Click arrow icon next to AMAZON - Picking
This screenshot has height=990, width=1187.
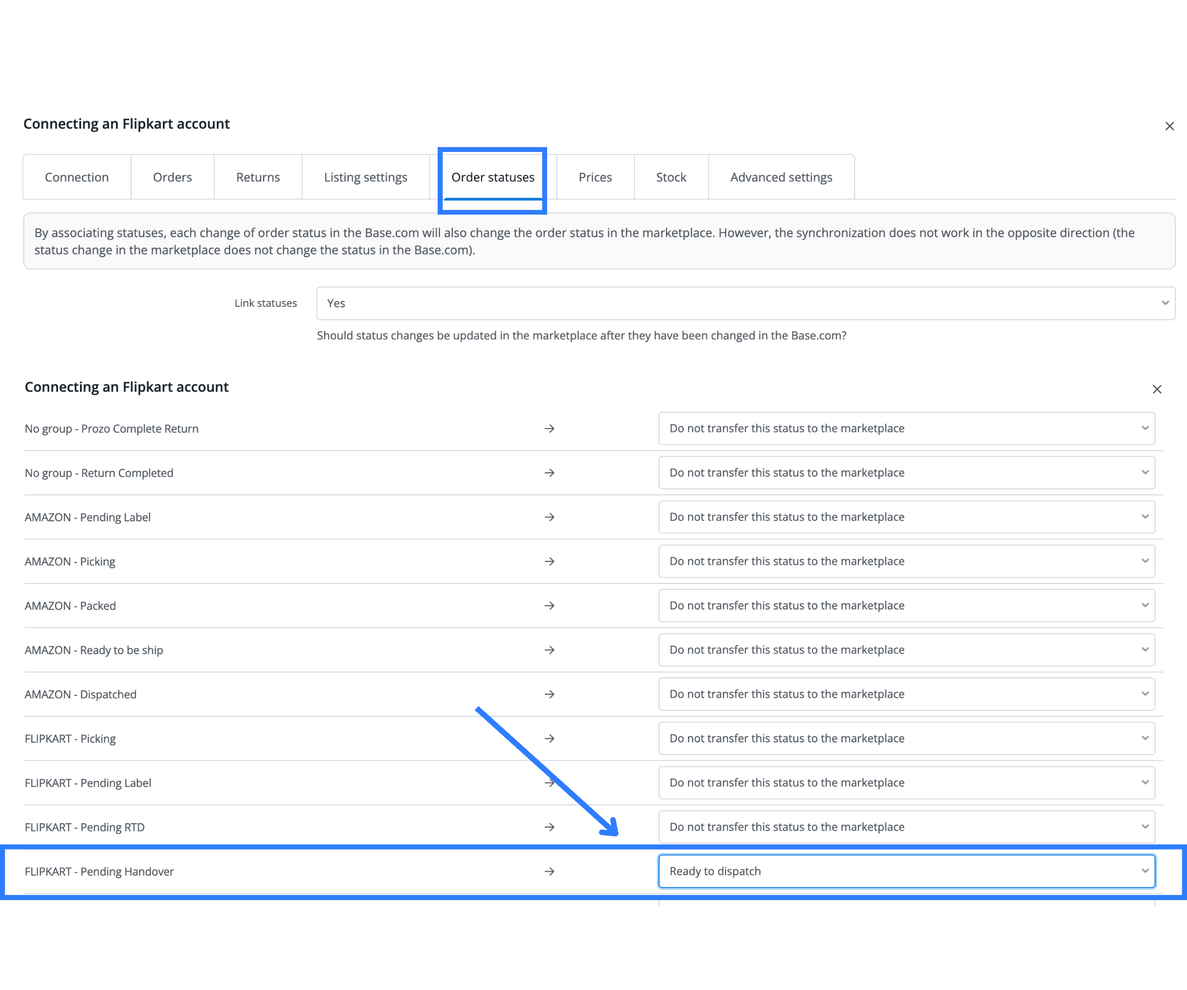(549, 561)
